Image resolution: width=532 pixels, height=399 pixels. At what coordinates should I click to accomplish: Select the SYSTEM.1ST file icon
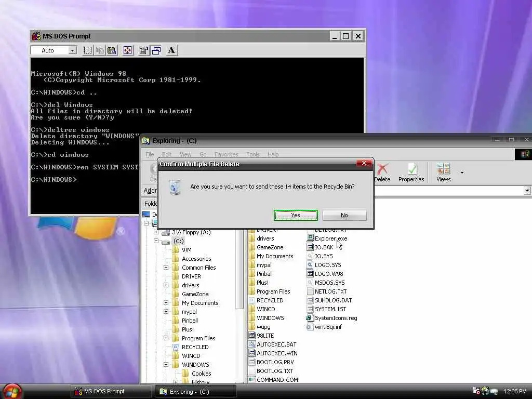[x=310, y=309]
